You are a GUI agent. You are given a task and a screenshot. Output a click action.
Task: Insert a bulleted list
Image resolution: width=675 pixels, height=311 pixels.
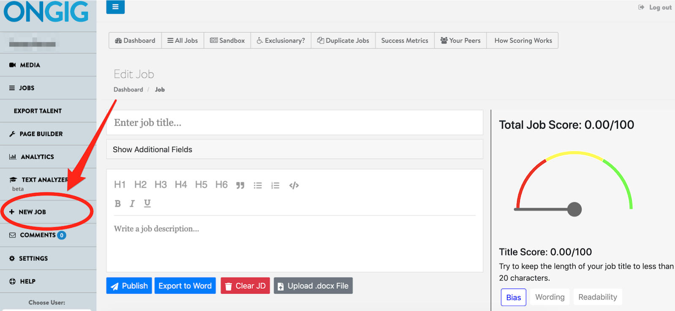(x=258, y=185)
